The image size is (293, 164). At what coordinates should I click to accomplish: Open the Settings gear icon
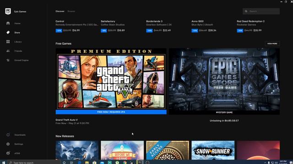[x=8, y=144]
